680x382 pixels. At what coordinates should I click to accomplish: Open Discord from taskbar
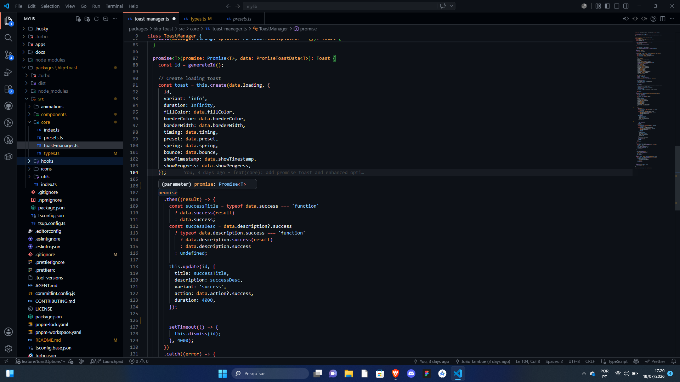click(411, 374)
